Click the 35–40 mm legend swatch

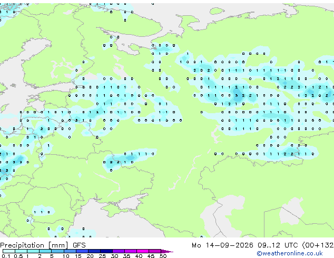tap(131, 251)
